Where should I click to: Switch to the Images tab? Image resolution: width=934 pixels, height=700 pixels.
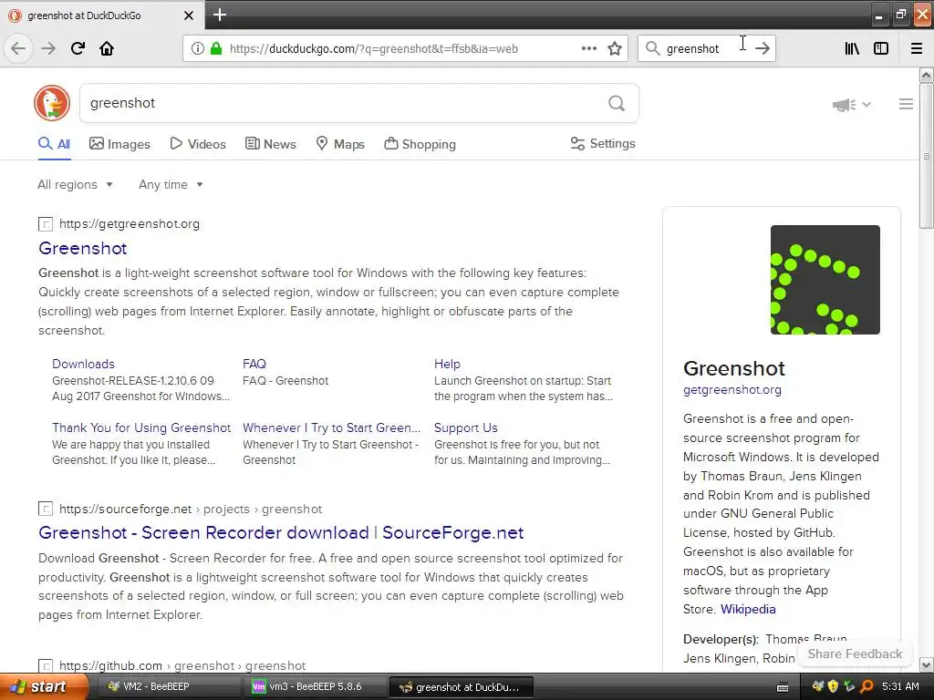point(119,144)
